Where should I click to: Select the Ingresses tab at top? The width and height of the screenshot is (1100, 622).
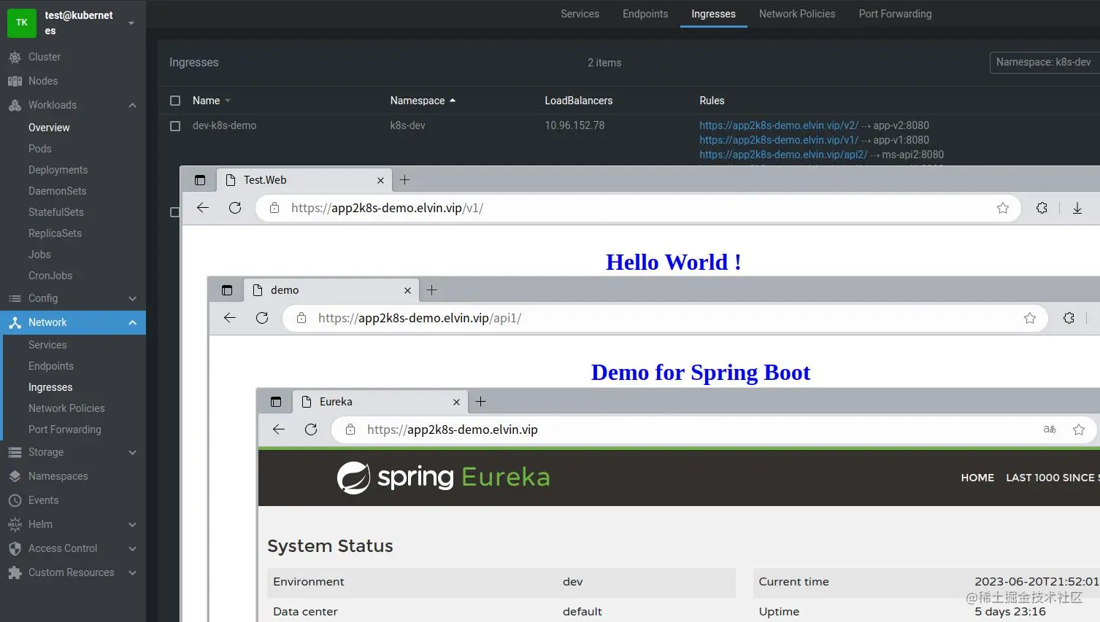713,14
